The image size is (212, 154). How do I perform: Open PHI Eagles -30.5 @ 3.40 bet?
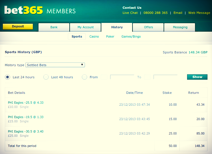tap(26, 131)
